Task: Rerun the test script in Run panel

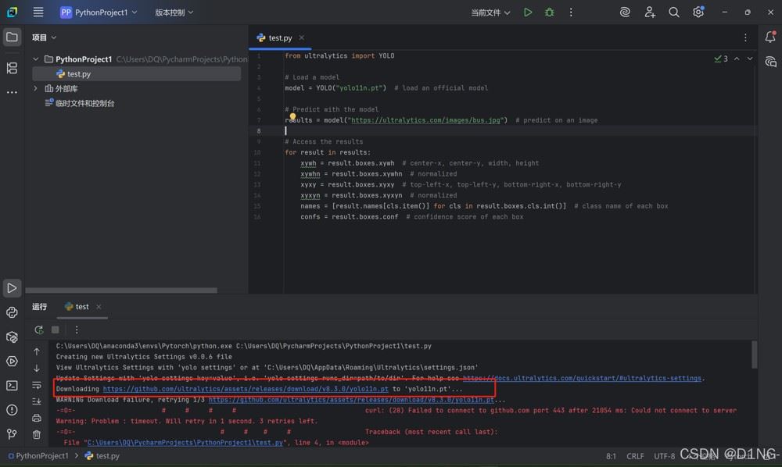Action: [x=39, y=330]
